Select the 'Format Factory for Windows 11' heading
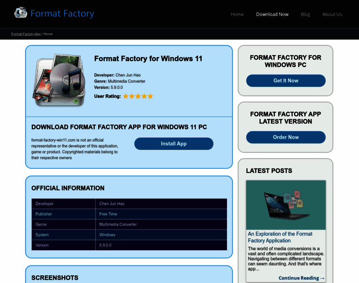Image resolution: width=359 pixels, height=283 pixels. point(148,58)
